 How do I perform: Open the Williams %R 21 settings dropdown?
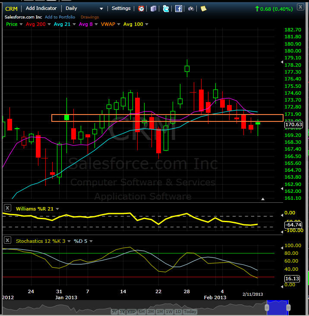[x=58, y=209]
